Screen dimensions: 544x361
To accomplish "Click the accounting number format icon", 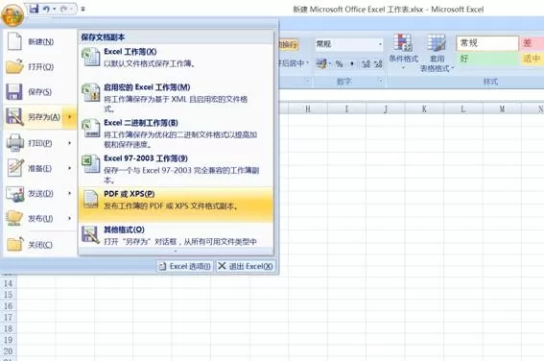I will coord(321,63).
